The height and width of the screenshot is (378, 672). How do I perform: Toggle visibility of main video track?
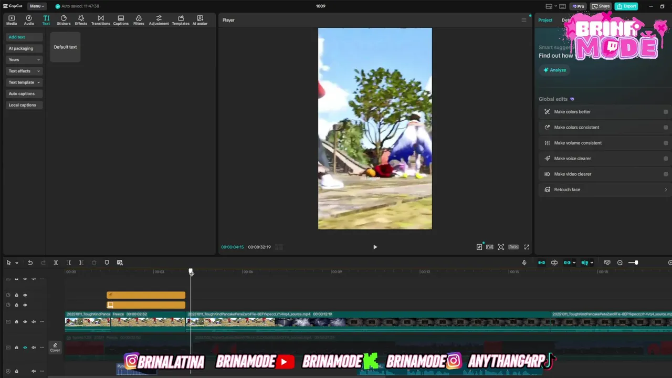pyautogui.click(x=25, y=322)
